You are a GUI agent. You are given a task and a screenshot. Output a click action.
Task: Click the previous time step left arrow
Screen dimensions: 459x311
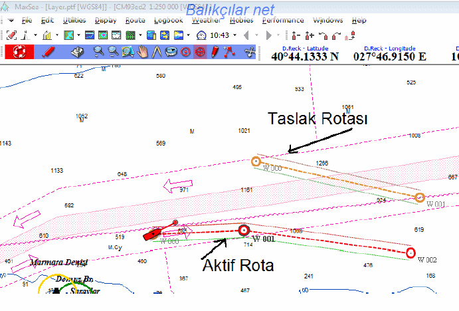pos(248,35)
